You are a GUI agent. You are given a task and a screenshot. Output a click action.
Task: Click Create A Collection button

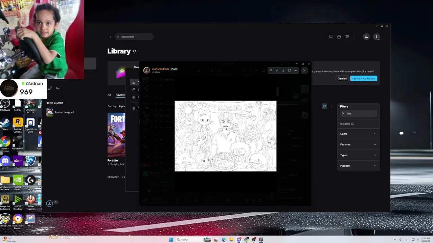click(x=364, y=79)
